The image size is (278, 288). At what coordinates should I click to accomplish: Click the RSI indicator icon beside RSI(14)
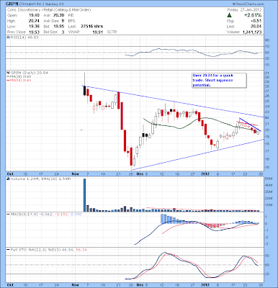coord(8,37)
